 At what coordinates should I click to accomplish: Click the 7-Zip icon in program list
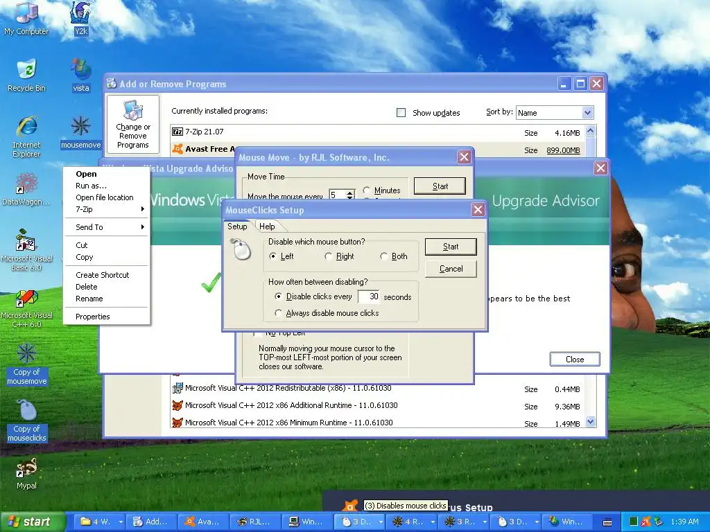tap(177, 132)
